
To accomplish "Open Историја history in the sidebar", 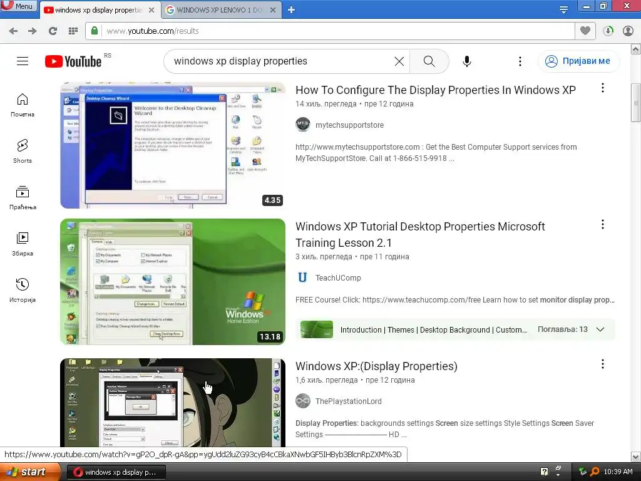I will [x=23, y=291].
